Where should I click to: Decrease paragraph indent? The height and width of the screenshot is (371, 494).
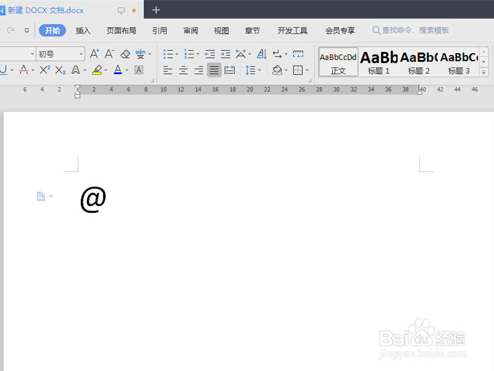210,54
